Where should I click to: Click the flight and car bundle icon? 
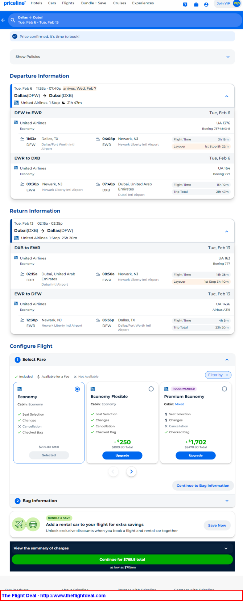click(x=26, y=524)
